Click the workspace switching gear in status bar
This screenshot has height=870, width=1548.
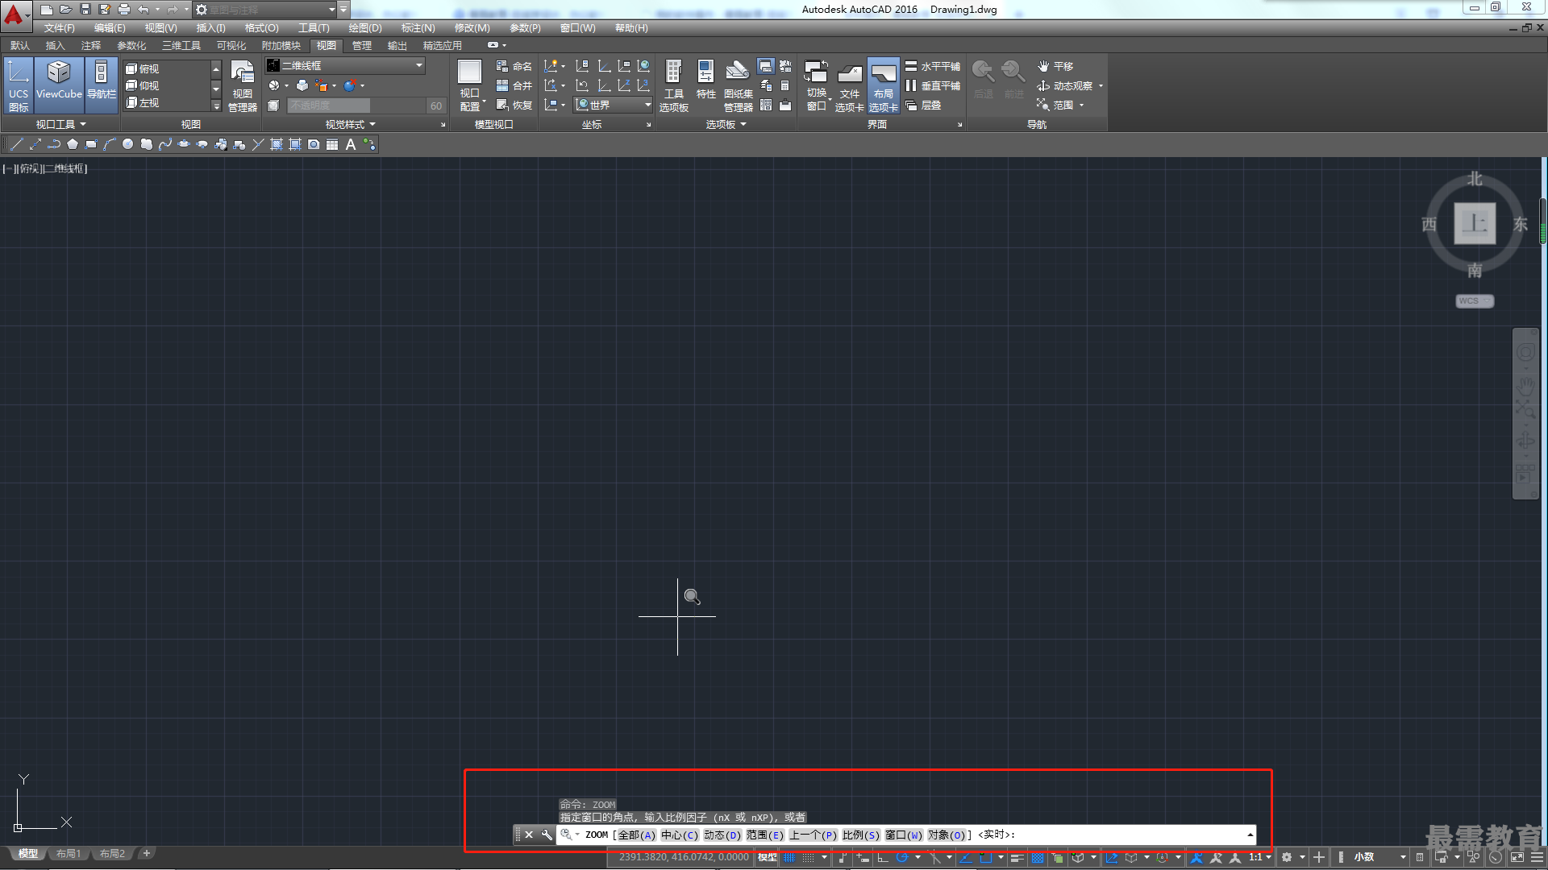(x=1287, y=857)
